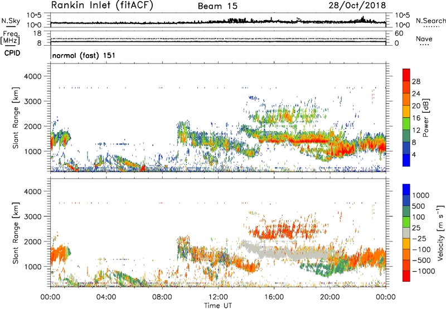Click the 'N.Search' legend label
This screenshot has height=309, width=446.
click(x=430, y=21)
